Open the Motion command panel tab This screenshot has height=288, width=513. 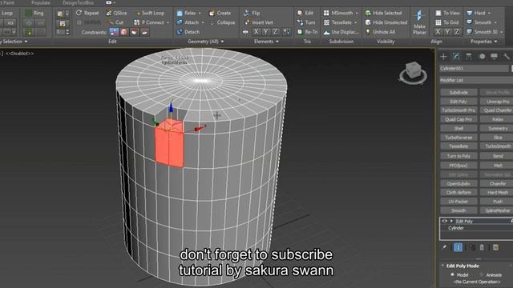[x=482, y=57]
